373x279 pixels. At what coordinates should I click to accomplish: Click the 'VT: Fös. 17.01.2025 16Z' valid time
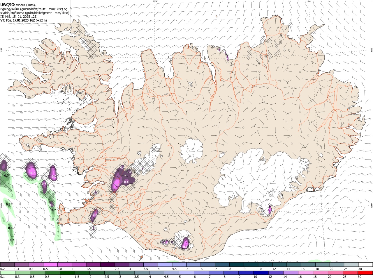[x=18, y=20]
